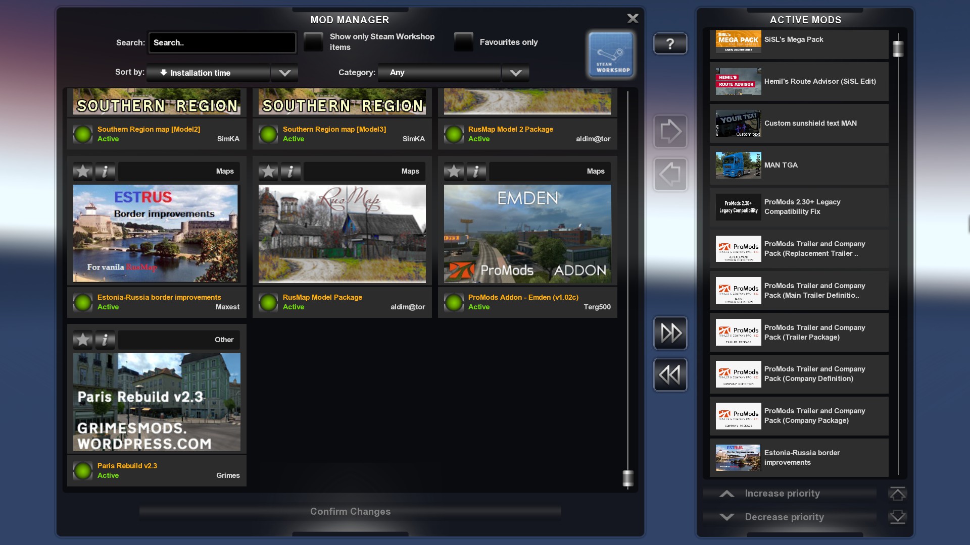The height and width of the screenshot is (545, 970).
Task: Close the Mod Manager window
Action: 633,19
